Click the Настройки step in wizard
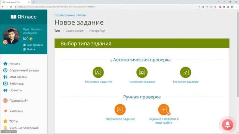This screenshot has height=134, width=239. point(97,31)
